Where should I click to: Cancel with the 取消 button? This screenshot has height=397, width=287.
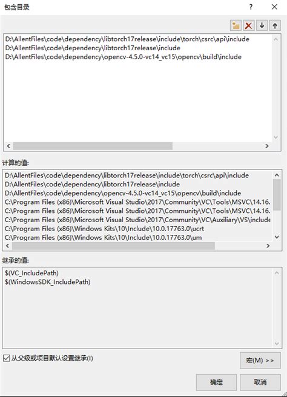click(260, 382)
